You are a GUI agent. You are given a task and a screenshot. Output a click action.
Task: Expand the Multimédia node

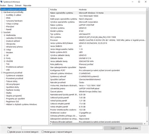[4, 35]
